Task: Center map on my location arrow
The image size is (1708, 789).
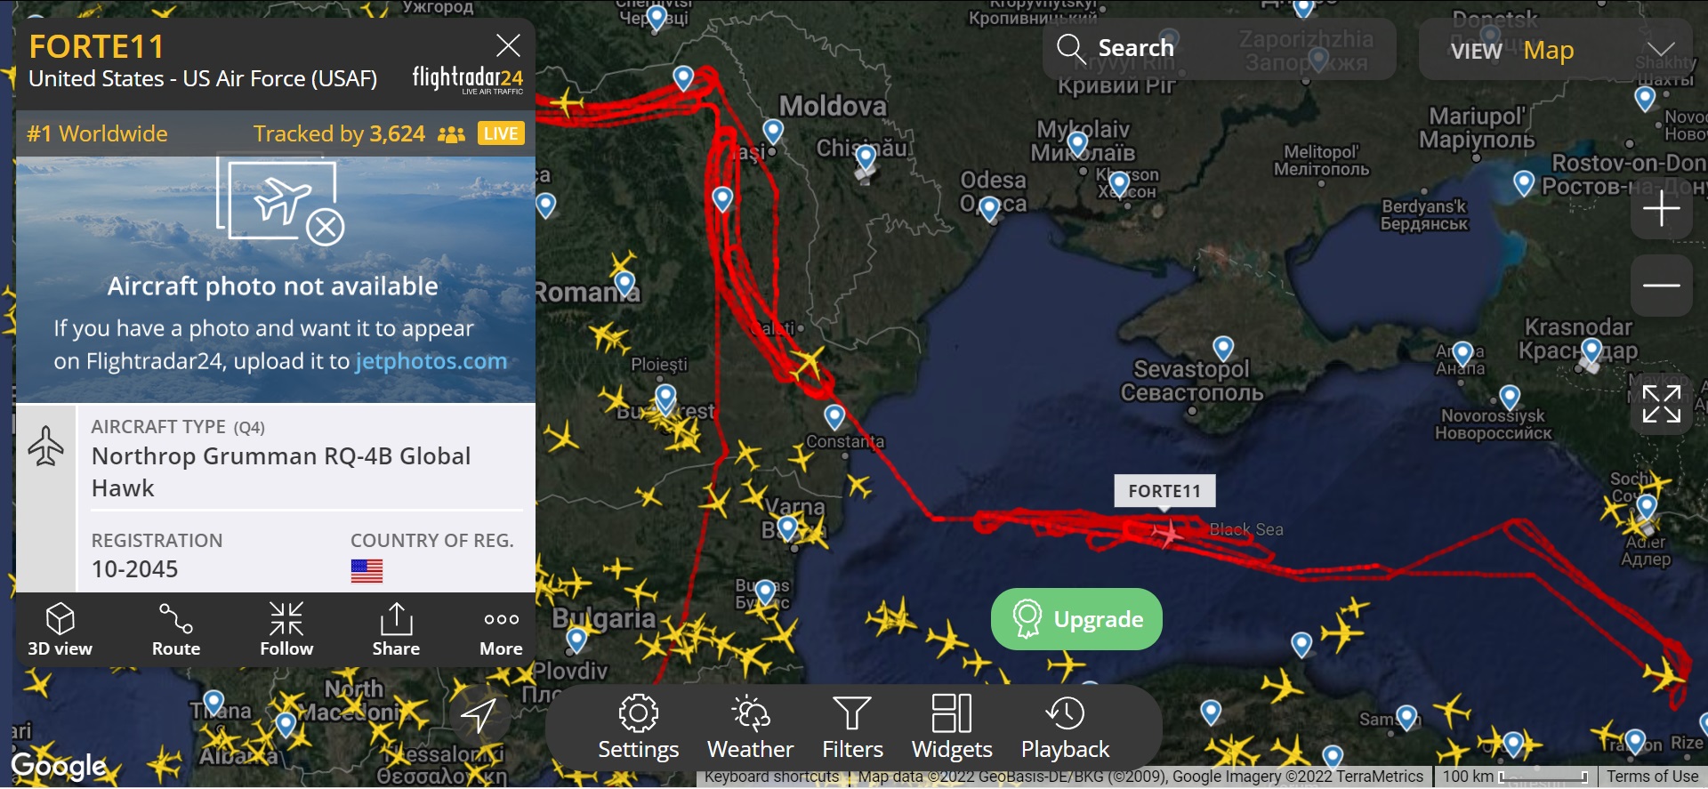Action: [479, 714]
